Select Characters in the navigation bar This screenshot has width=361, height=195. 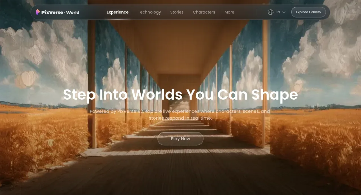point(204,12)
